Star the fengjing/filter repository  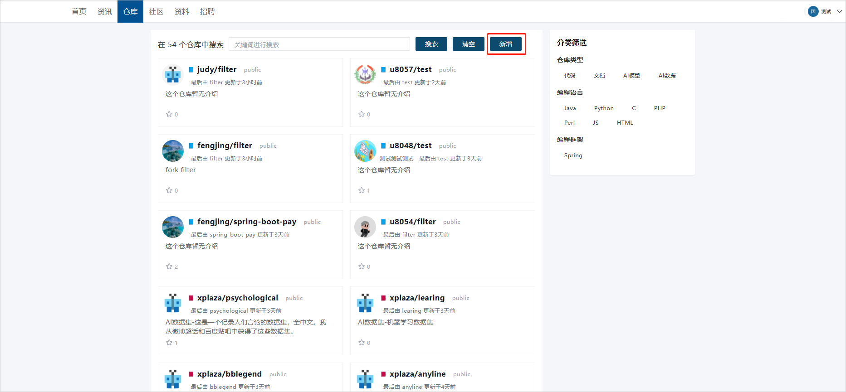tap(169, 190)
